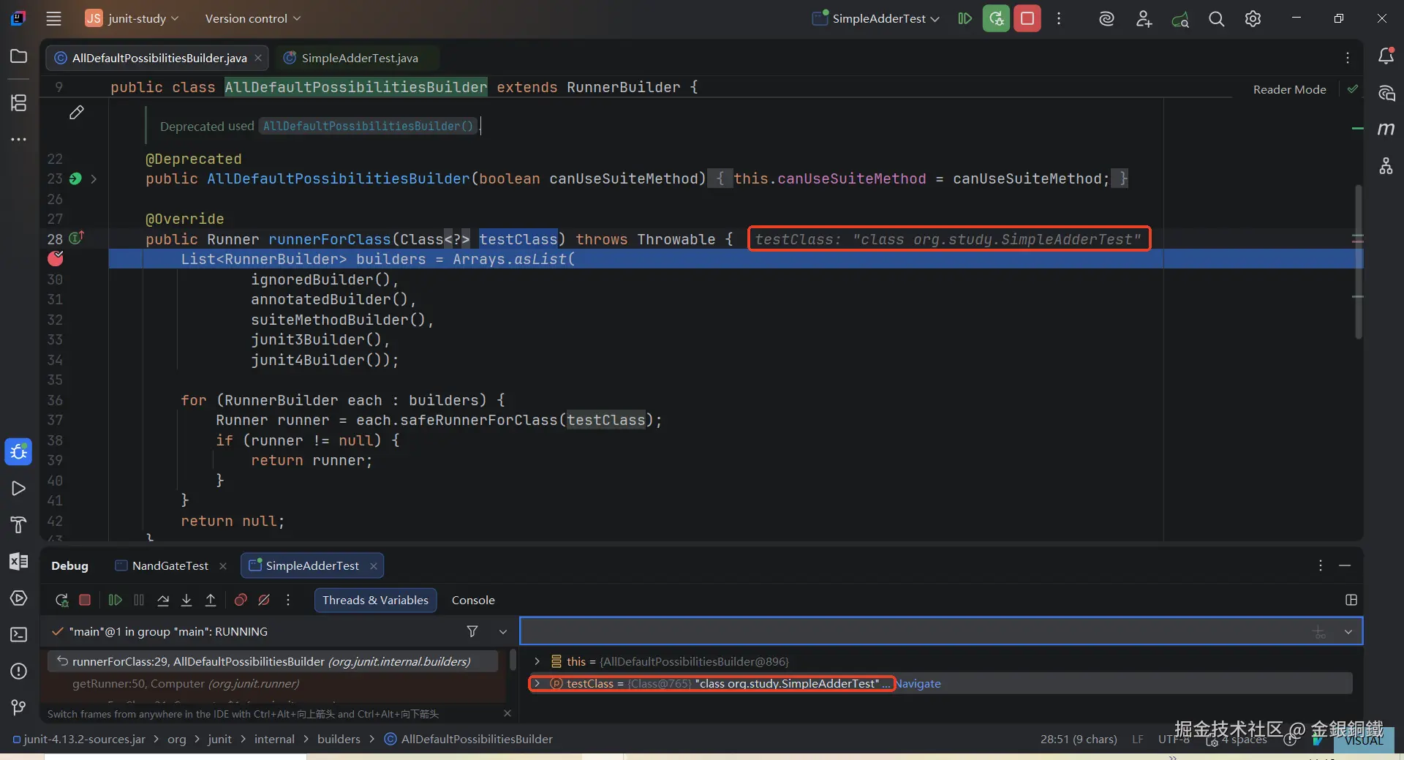Expand the 'this' variable node
The width and height of the screenshot is (1404, 760).
point(537,661)
